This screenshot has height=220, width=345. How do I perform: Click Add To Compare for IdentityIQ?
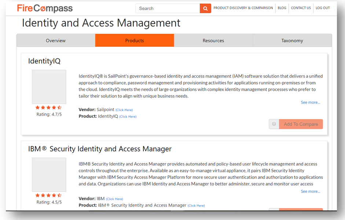coord(301,124)
